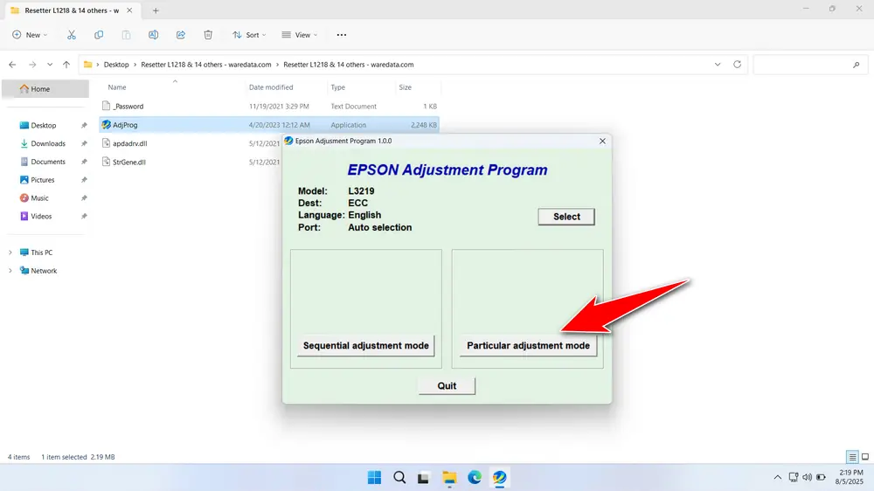Open the Sort dropdown
The image size is (874, 491).
coord(249,35)
